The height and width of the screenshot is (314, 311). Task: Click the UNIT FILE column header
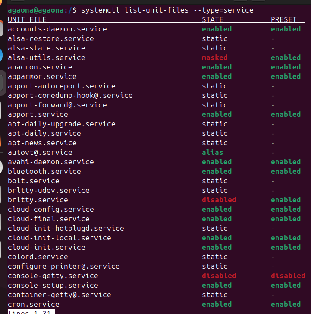pyautogui.click(x=27, y=19)
